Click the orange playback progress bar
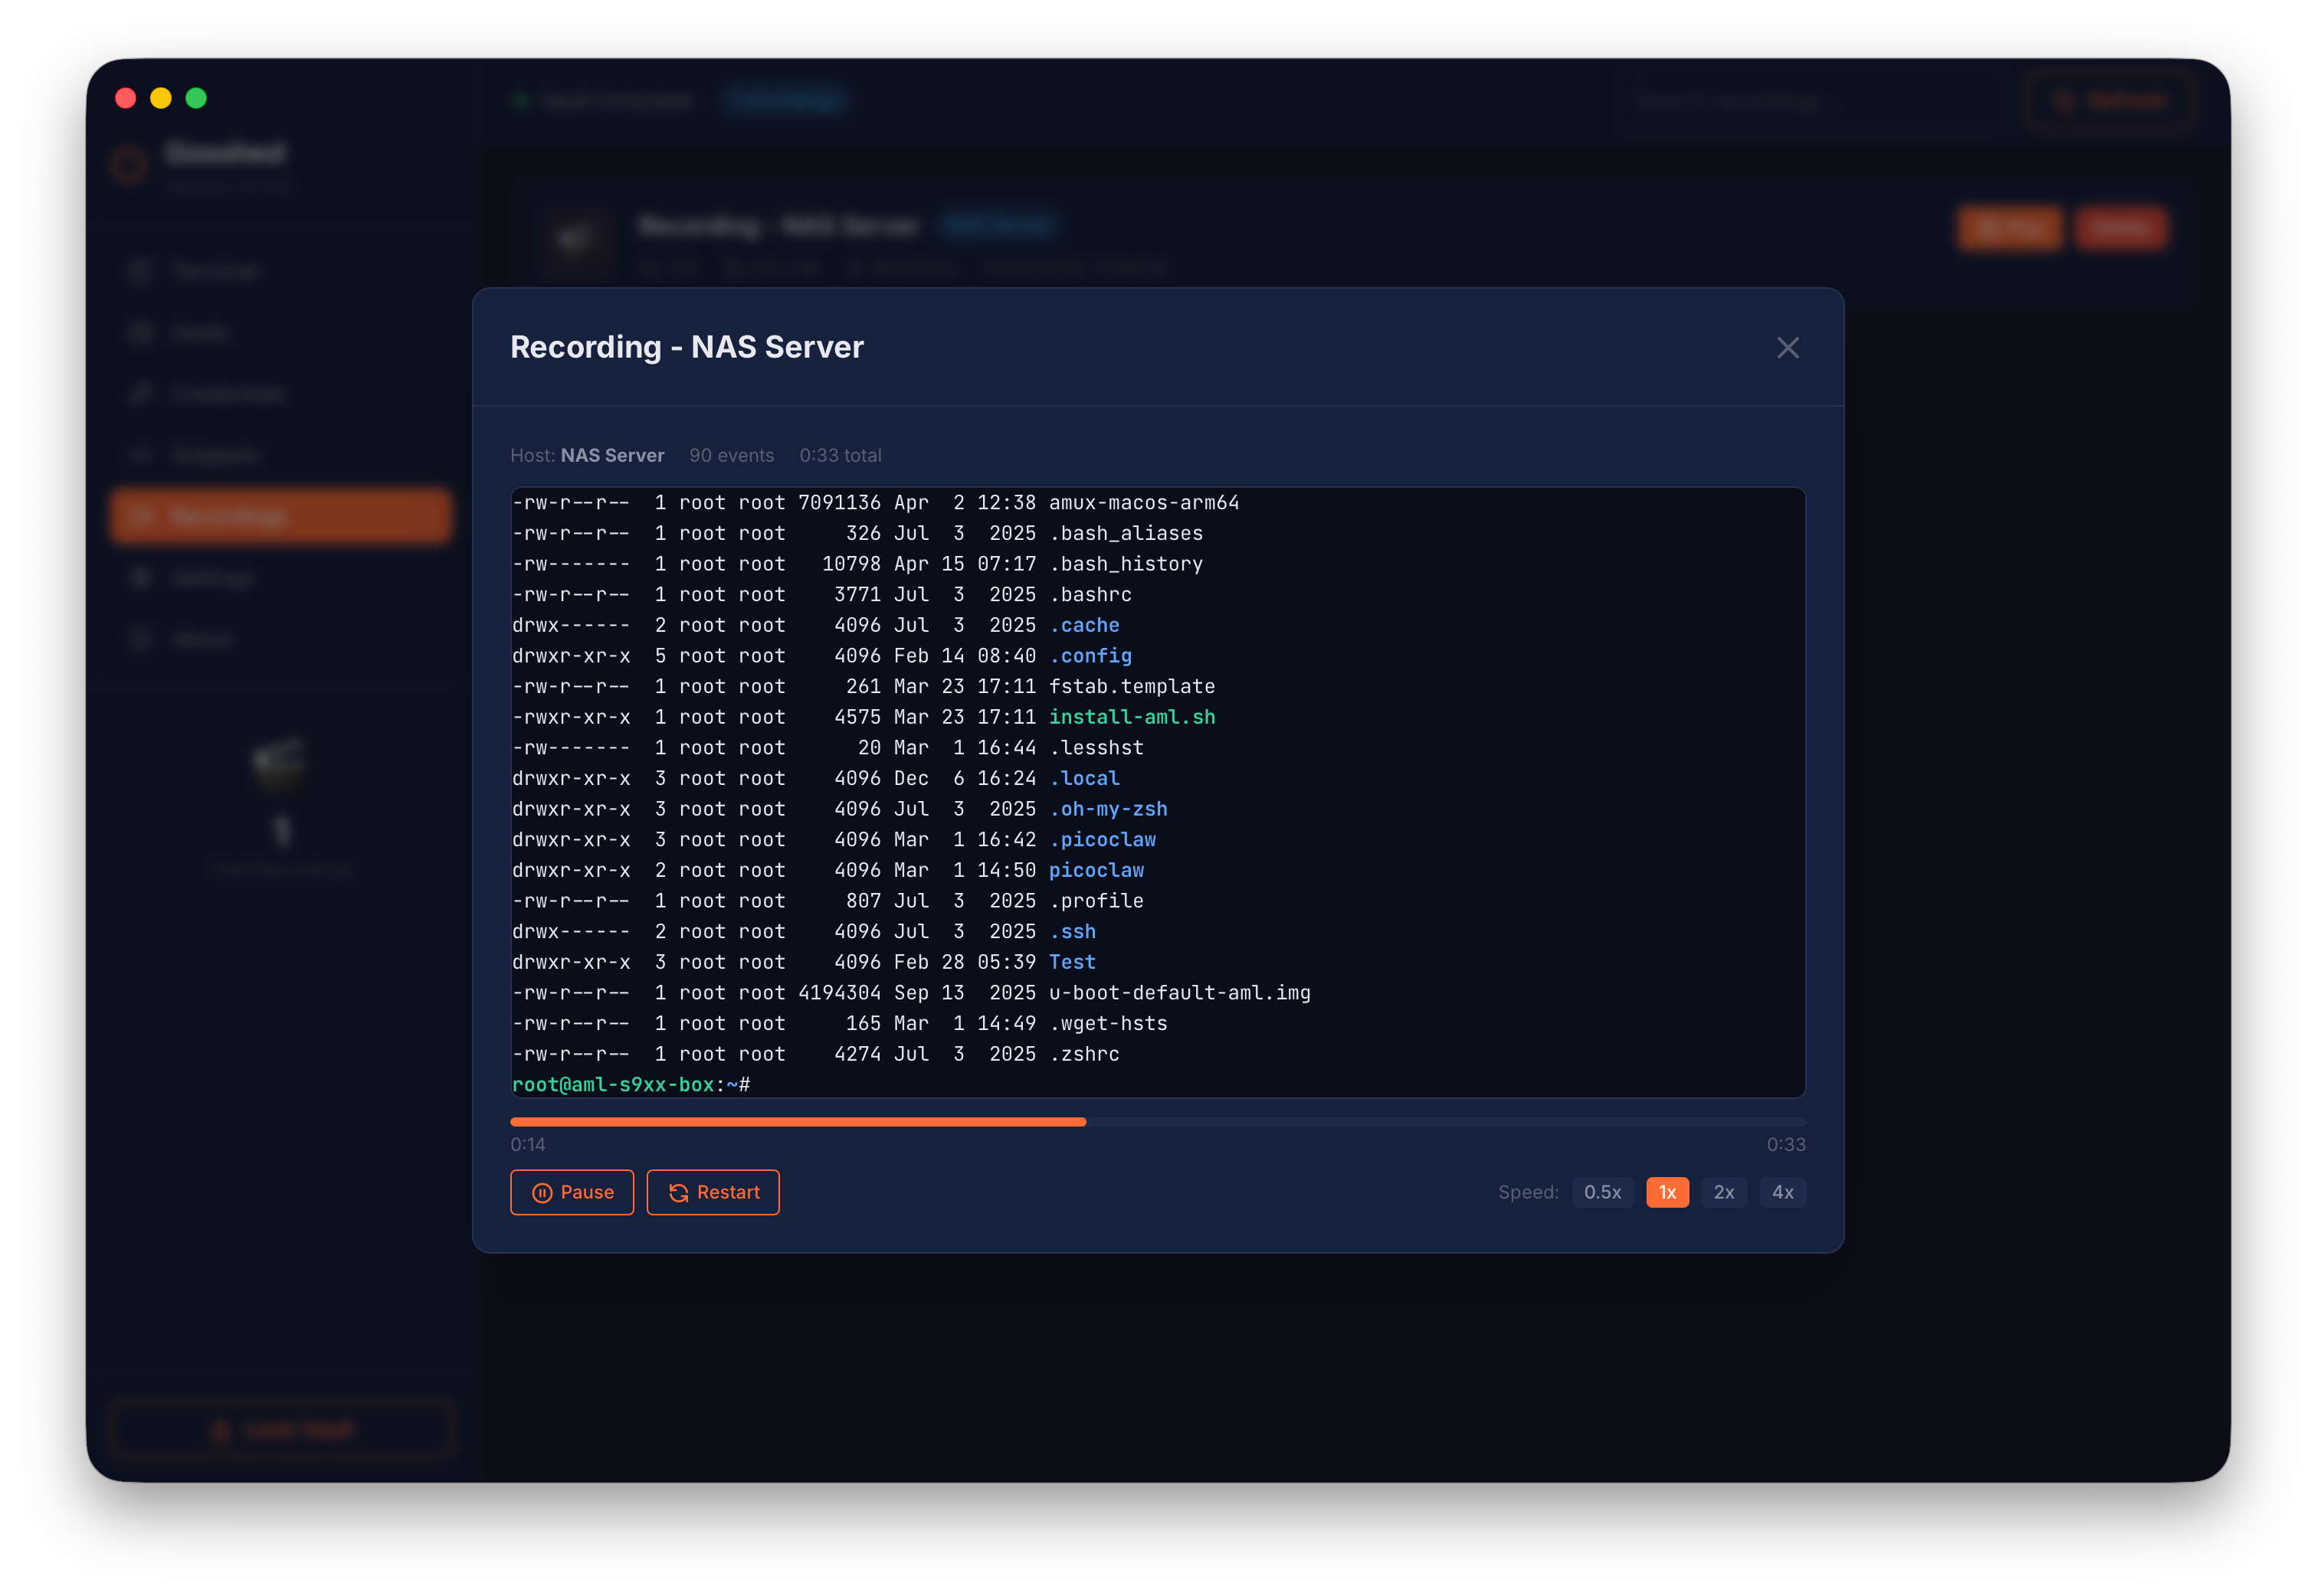This screenshot has width=2317, height=1596. pyautogui.click(x=798, y=1122)
